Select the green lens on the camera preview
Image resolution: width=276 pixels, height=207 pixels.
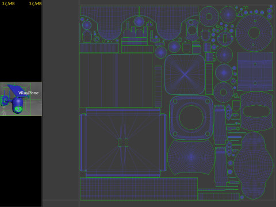tap(18, 109)
